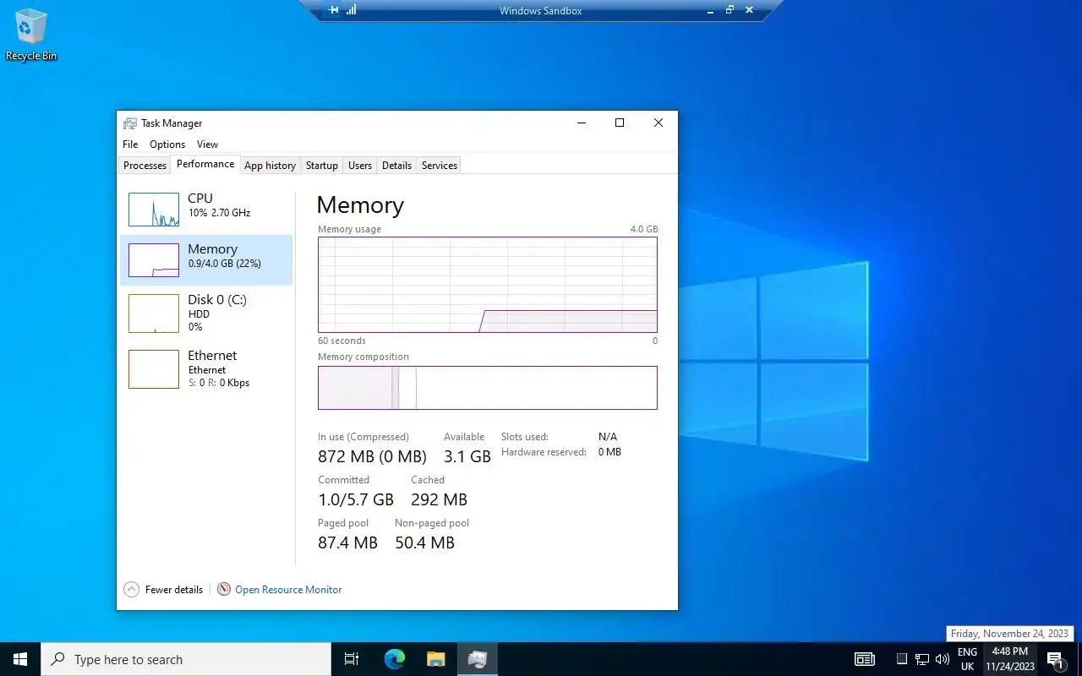This screenshot has width=1082, height=676.
Task: Click the Type here to search box
Action: pos(186,659)
